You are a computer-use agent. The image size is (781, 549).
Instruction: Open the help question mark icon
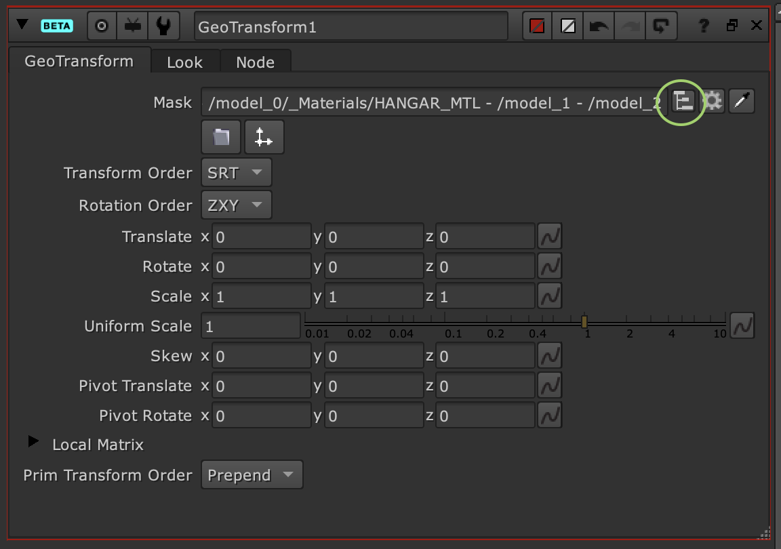704,26
